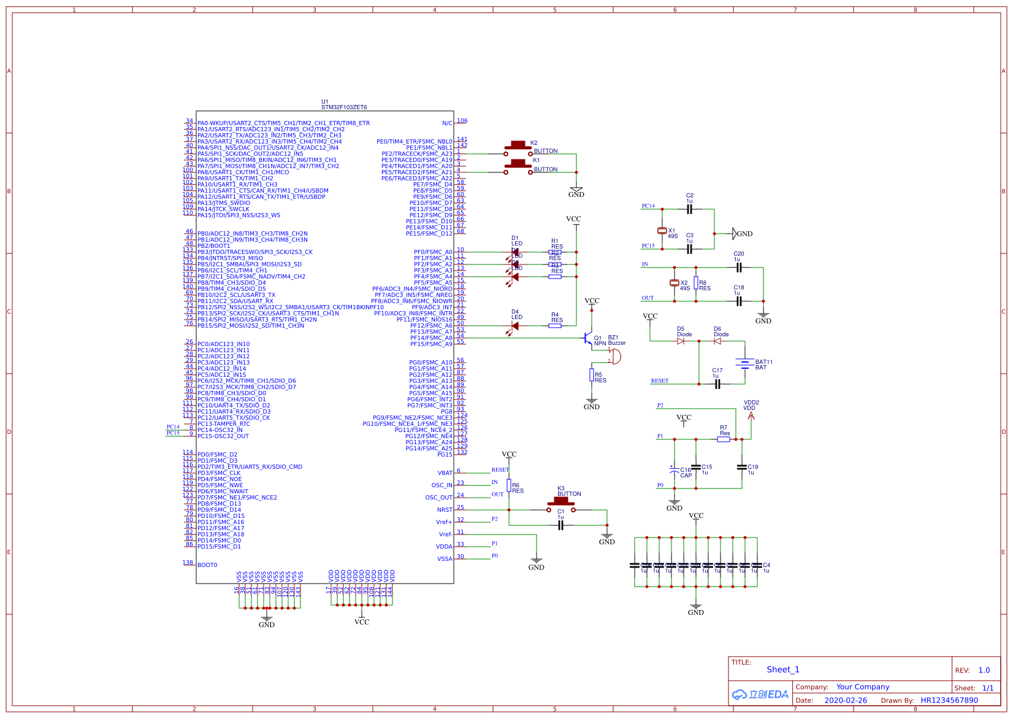
Task: Click the NRST pin label
Action: coord(445,510)
